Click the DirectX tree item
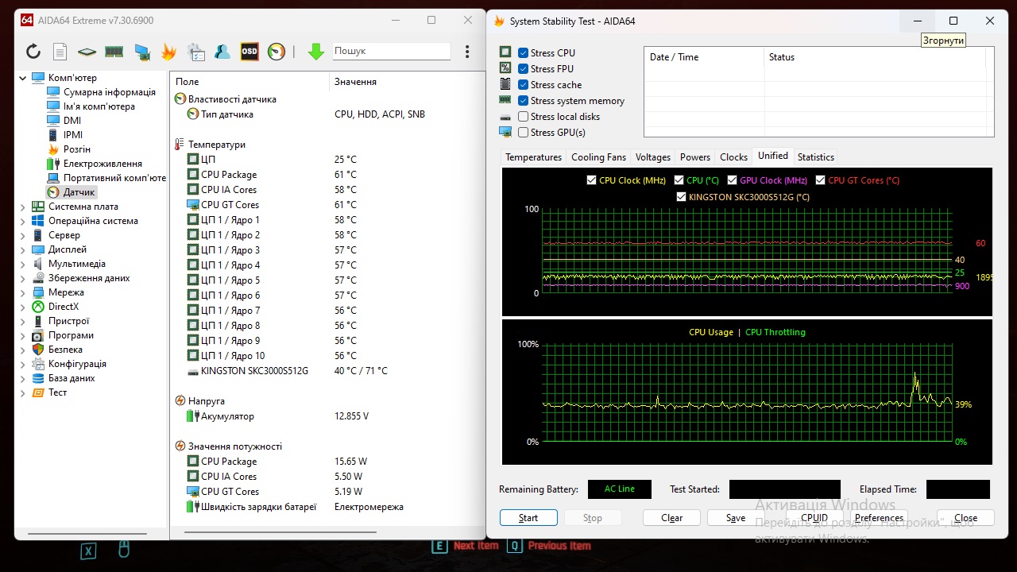 click(64, 307)
